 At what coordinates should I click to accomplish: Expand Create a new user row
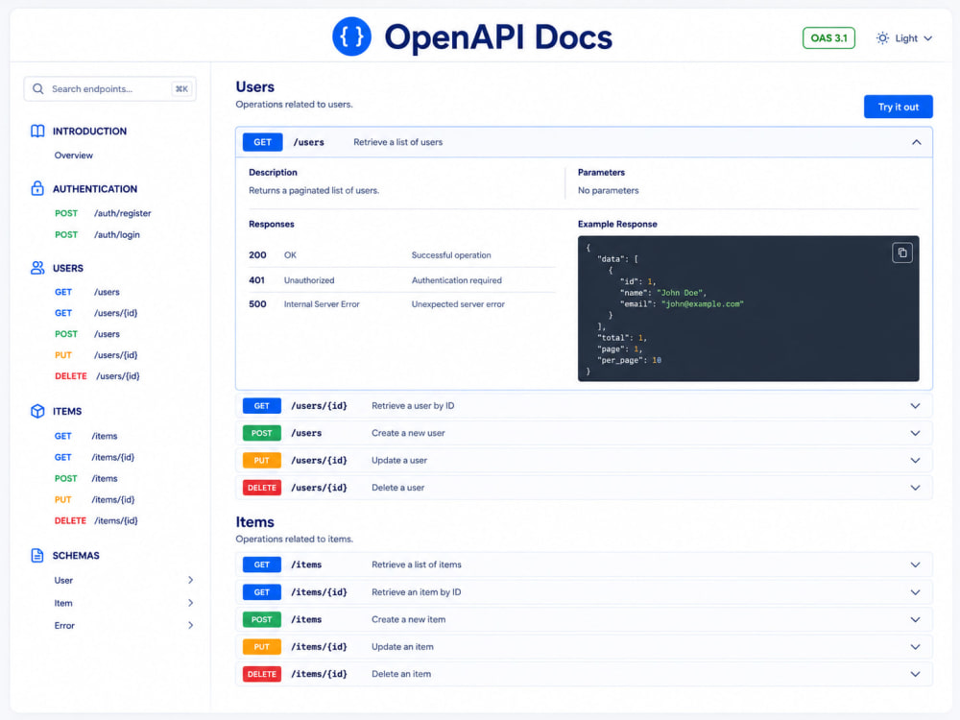pos(584,433)
